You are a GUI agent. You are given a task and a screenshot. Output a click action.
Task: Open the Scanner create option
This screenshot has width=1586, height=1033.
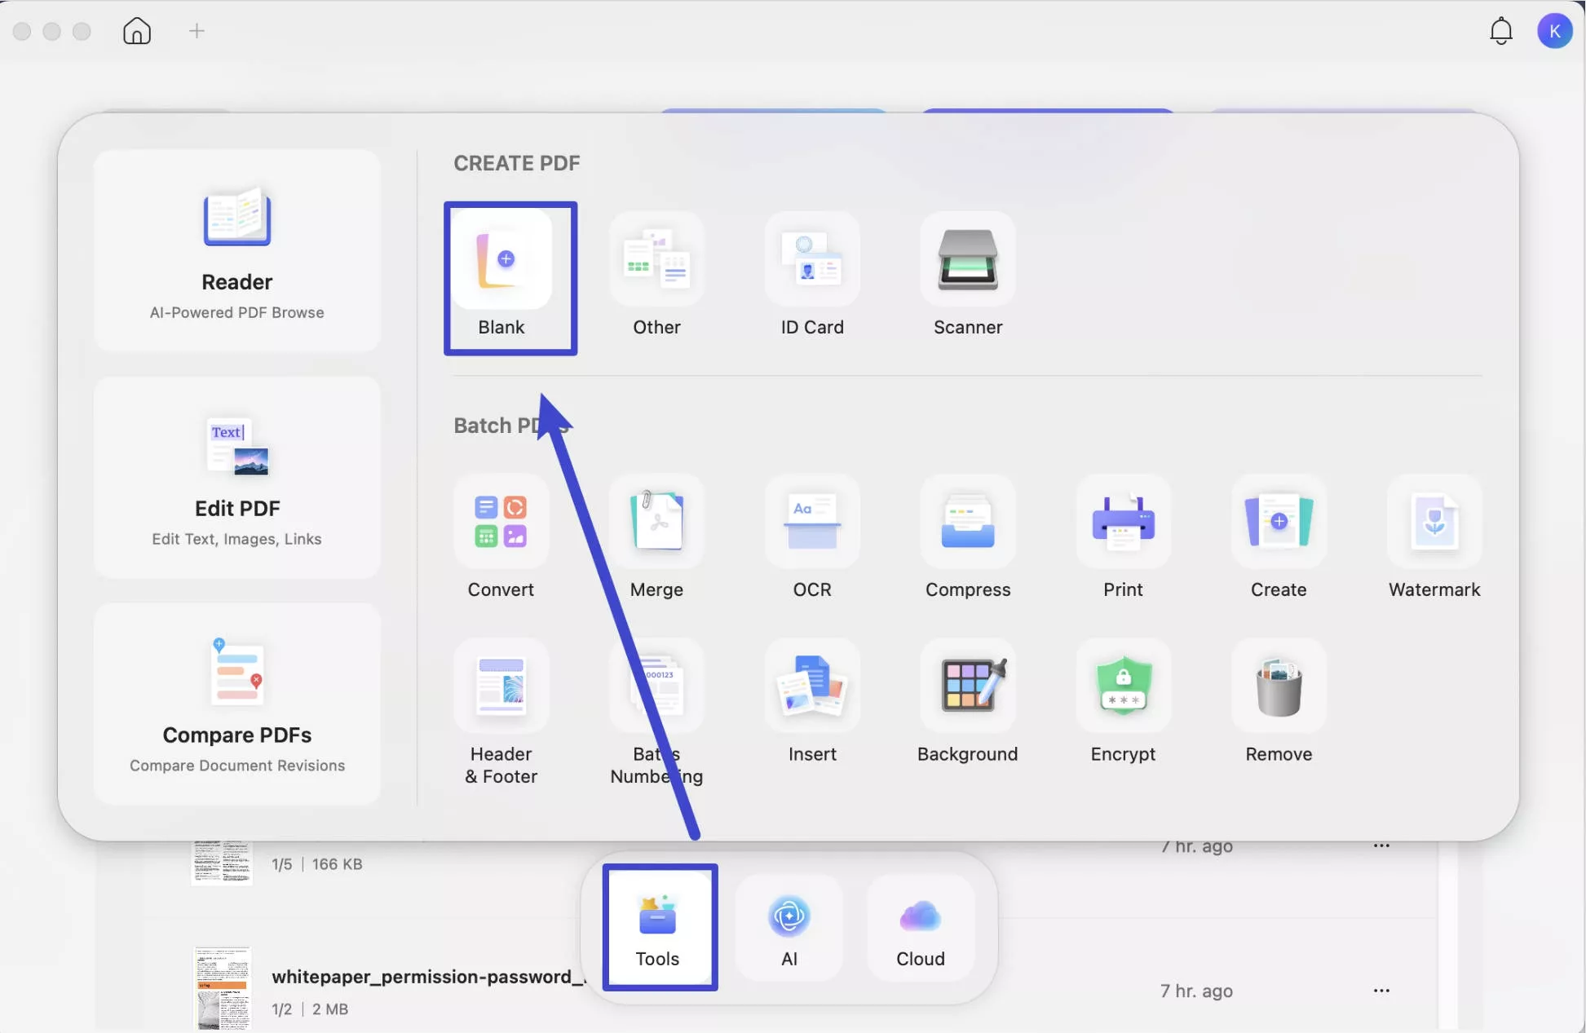pyautogui.click(x=967, y=261)
